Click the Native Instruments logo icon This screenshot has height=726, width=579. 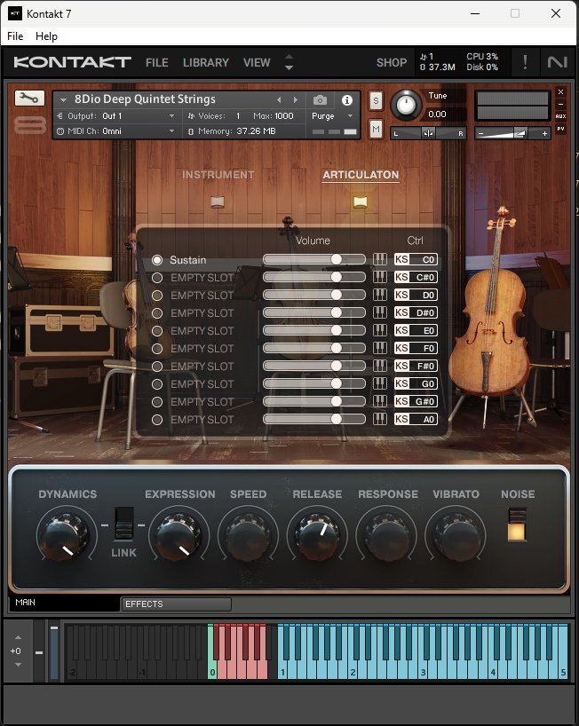[557, 62]
